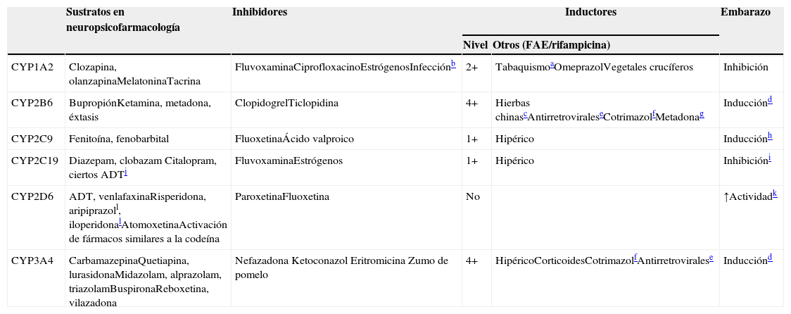The image size is (791, 314).
Task: Open footnote h in CYP2C9 row
Action: point(770,135)
